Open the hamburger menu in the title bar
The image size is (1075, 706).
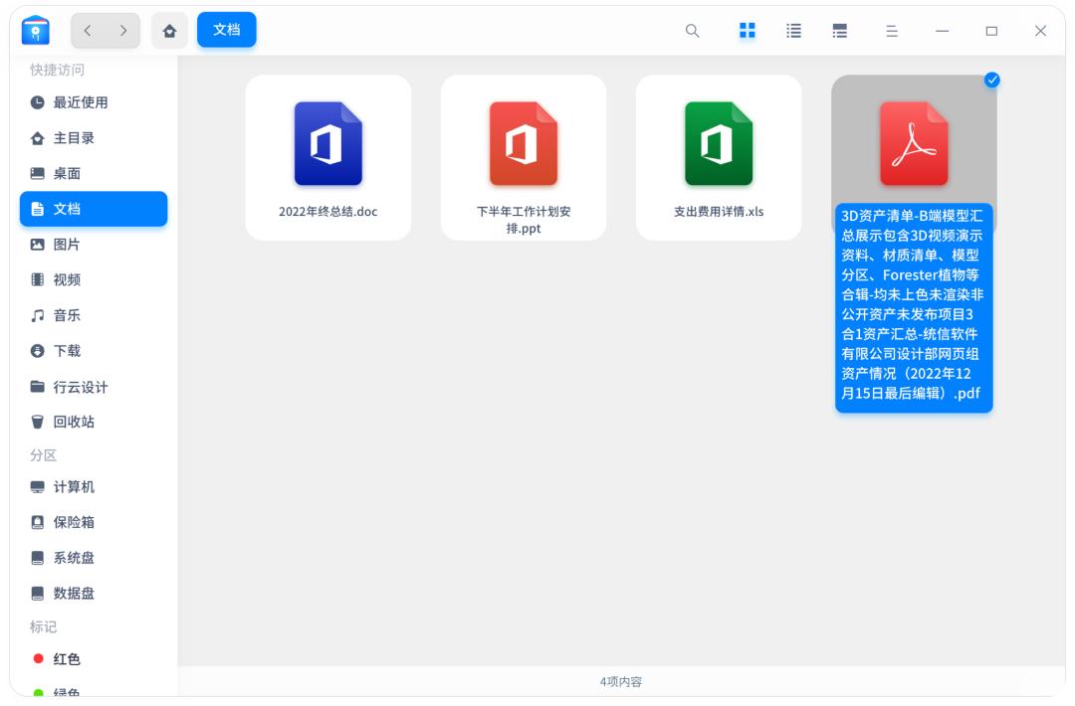coord(889,31)
